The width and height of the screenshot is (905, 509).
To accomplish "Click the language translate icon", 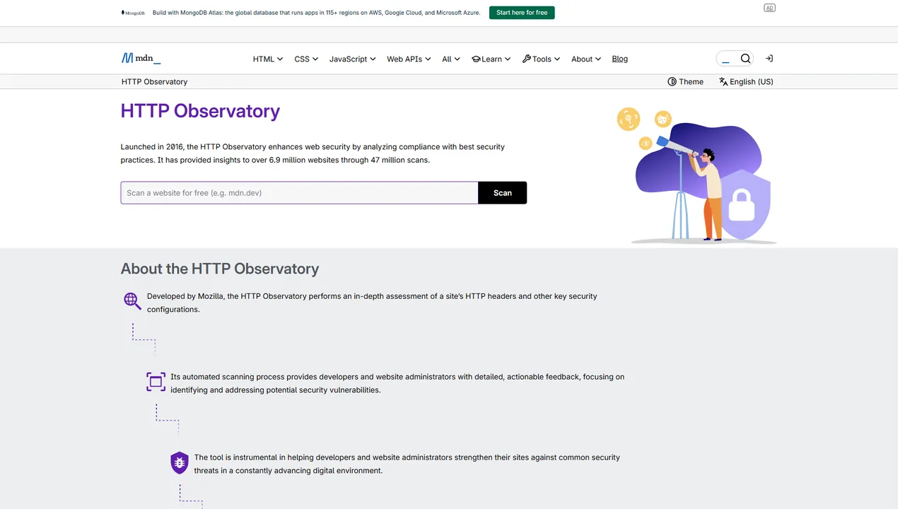I will (723, 82).
